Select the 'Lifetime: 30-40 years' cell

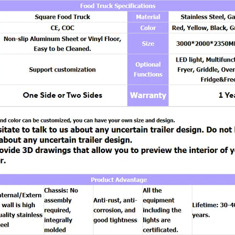click(213, 210)
